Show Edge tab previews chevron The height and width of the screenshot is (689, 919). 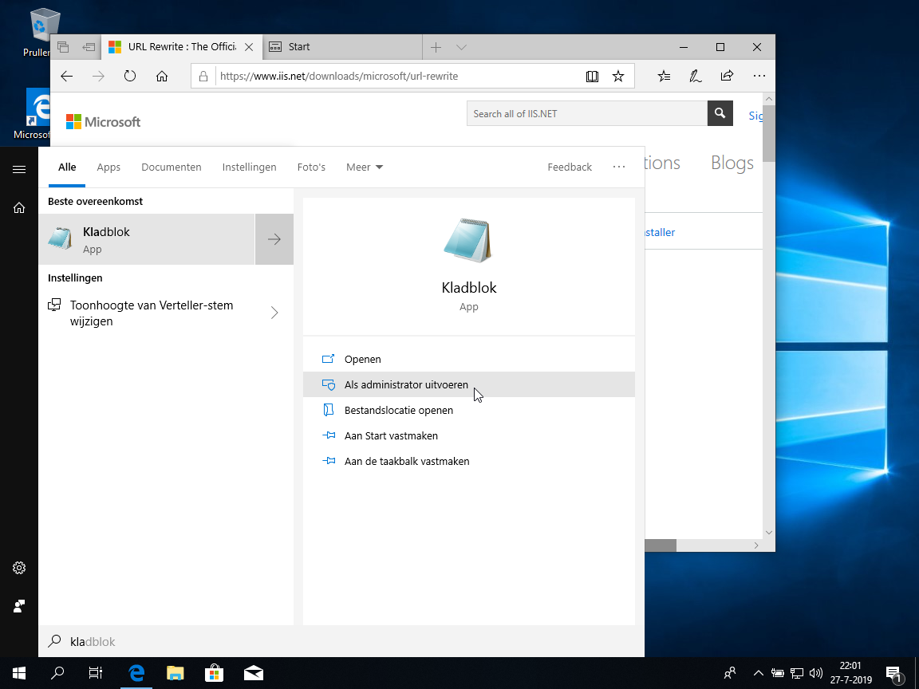coord(461,48)
